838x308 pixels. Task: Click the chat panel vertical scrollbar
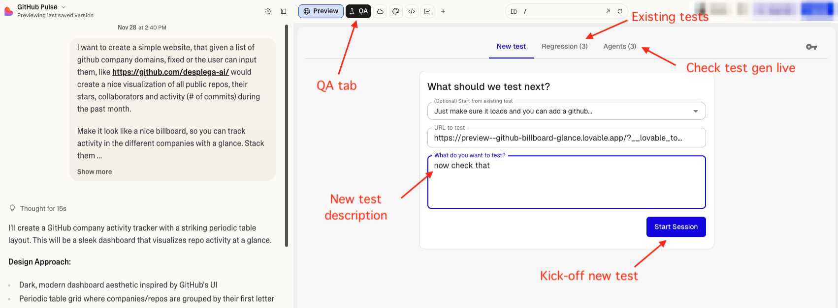[x=287, y=136]
